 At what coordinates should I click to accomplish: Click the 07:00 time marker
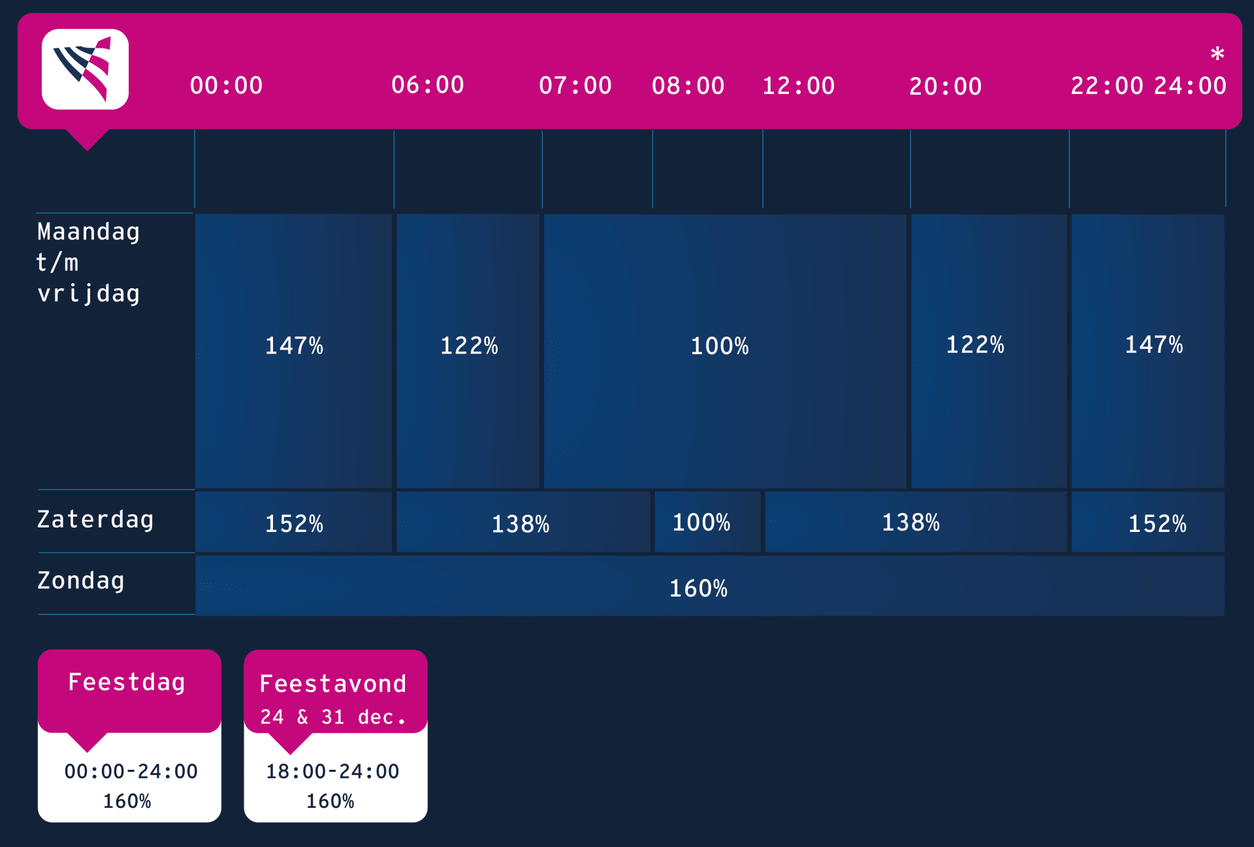coord(575,86)
